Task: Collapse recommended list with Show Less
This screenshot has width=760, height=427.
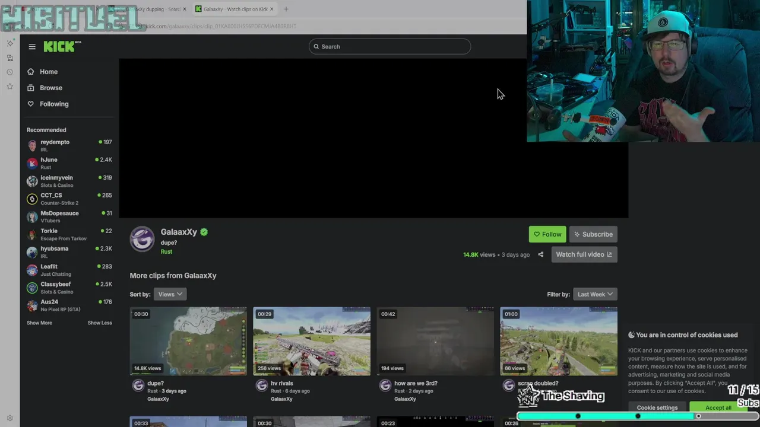Action: pos(100,323)
